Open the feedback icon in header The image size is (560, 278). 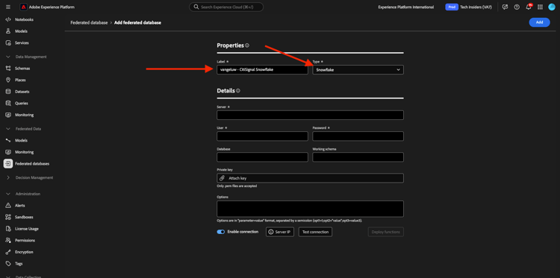tap(505, 7)
